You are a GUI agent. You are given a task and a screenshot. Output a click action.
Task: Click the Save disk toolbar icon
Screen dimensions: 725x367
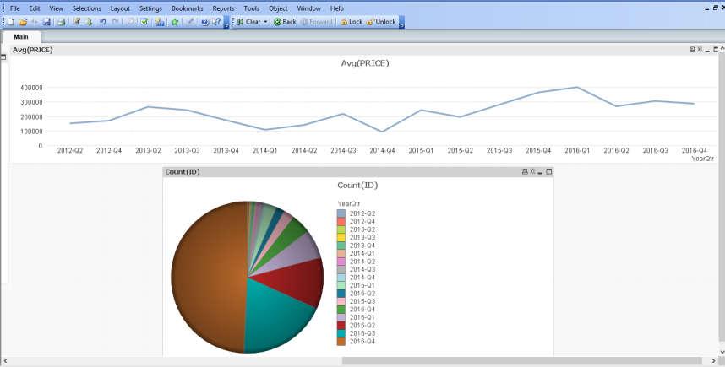[x=46, y=22]
